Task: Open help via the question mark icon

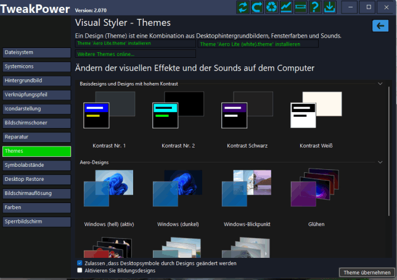Action: point(315,7)
